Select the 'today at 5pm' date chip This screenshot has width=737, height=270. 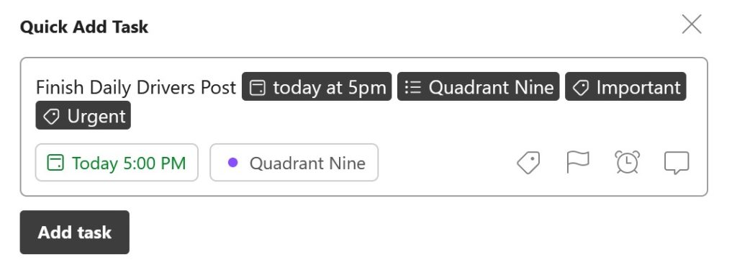(317, 86)
